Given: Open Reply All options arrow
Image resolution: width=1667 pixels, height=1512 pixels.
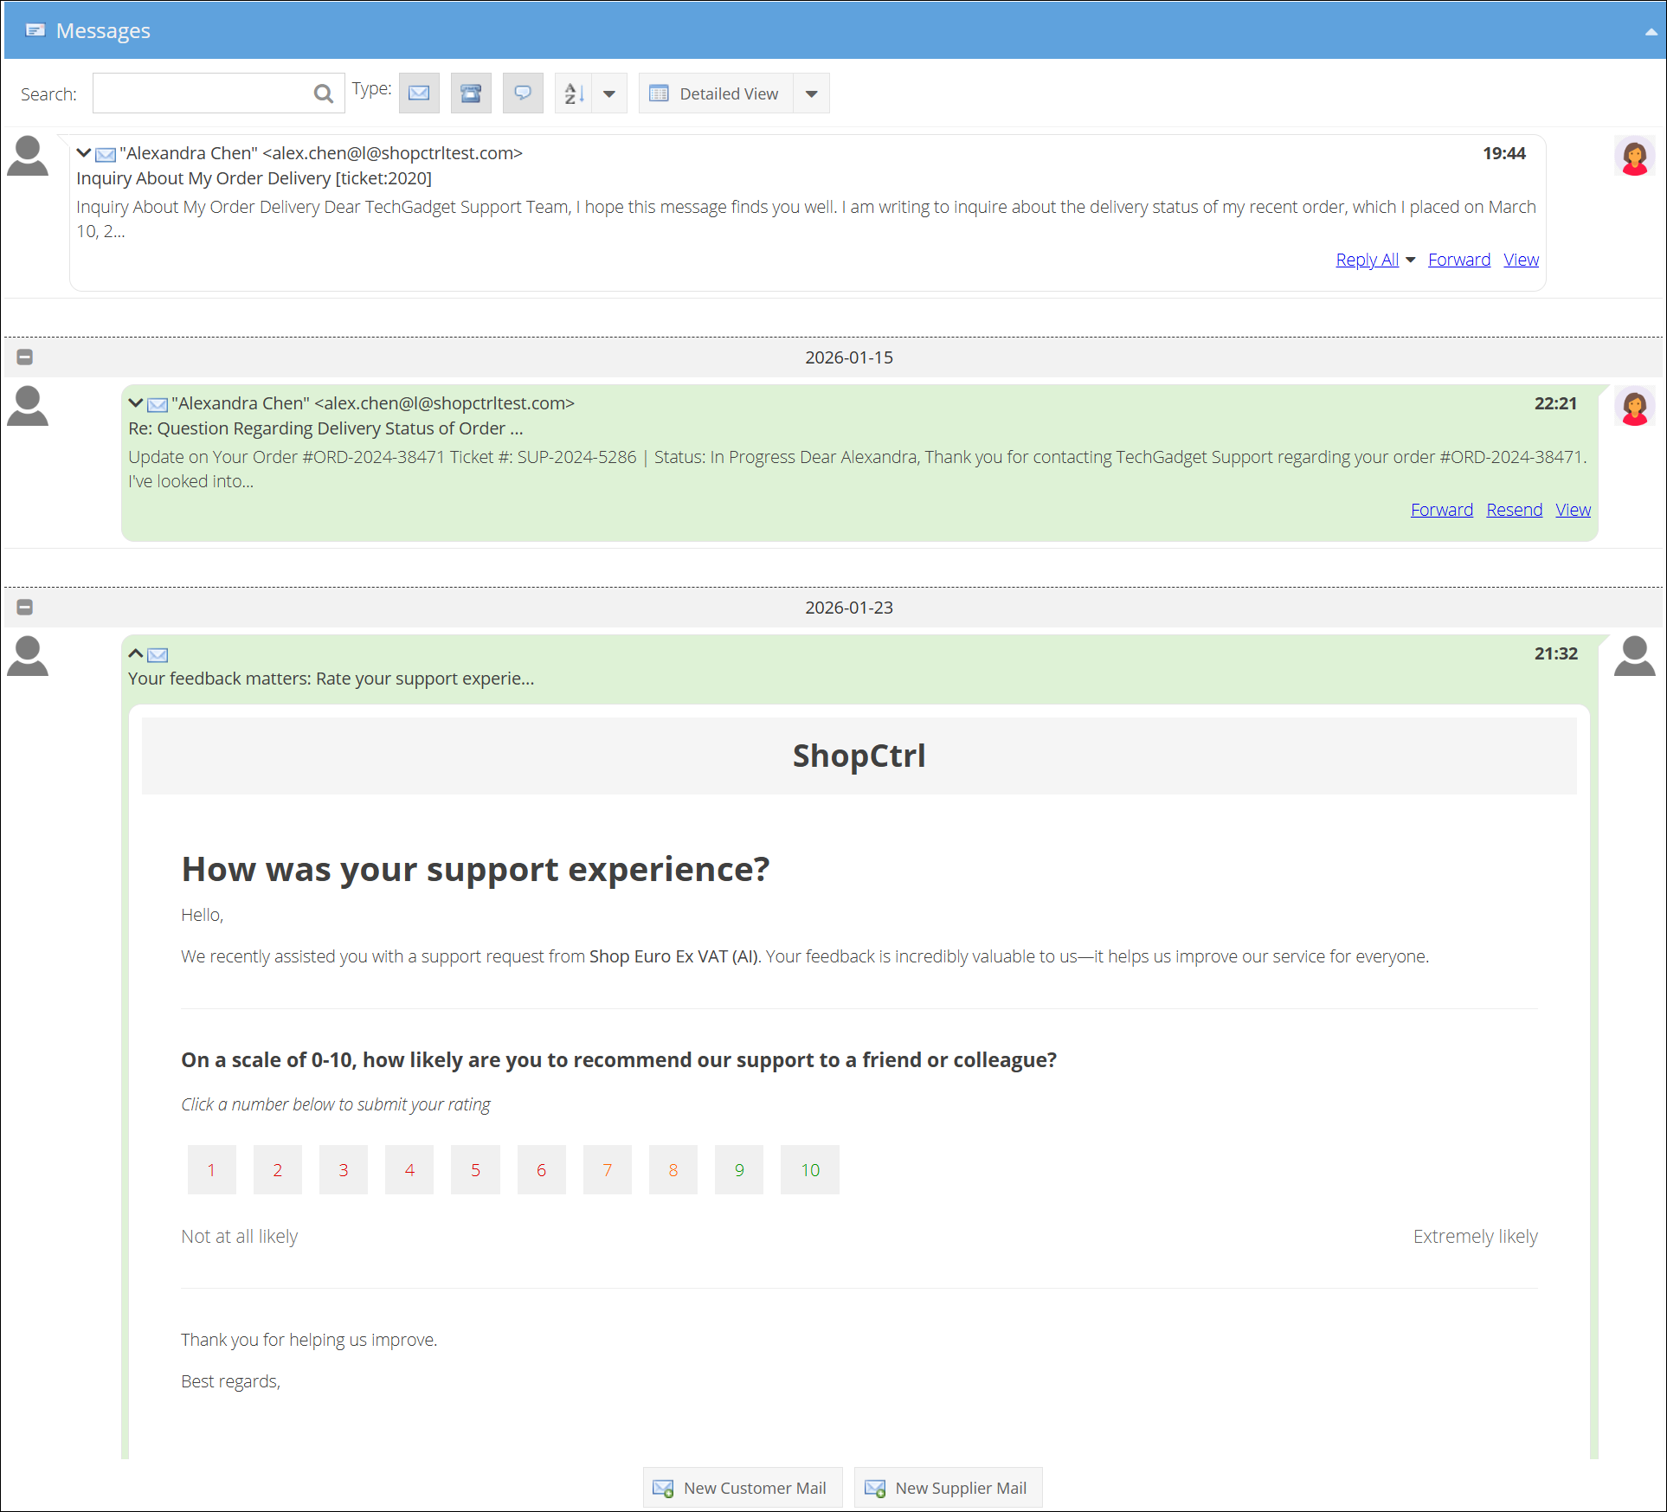Looking at the screenshot, I should click(x=1411, y=260).
